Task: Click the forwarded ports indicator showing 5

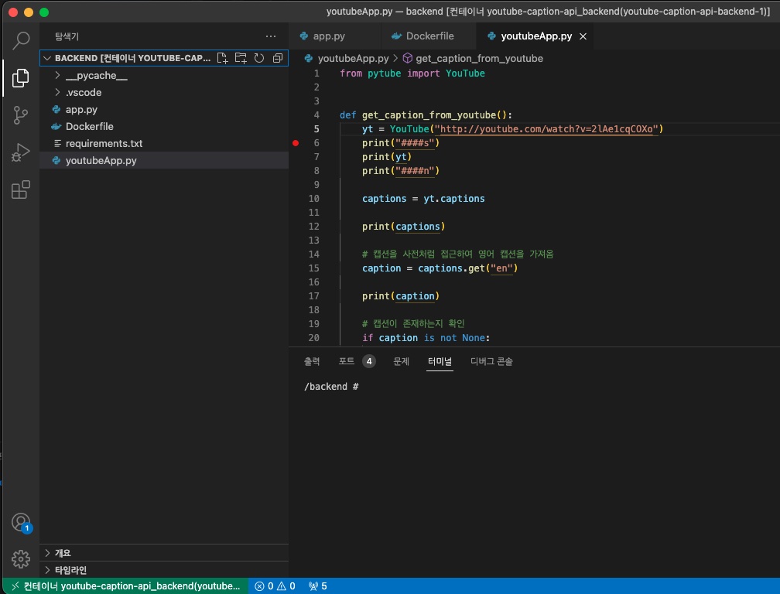Action: pos(318,586)
